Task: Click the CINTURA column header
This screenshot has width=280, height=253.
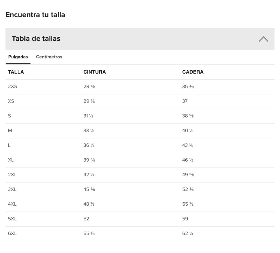Action: 95,72
